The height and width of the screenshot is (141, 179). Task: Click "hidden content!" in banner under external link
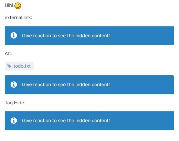pos(93,36)
